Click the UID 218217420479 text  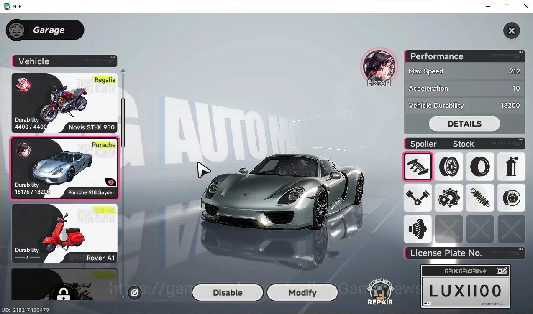tap(26, 310)
